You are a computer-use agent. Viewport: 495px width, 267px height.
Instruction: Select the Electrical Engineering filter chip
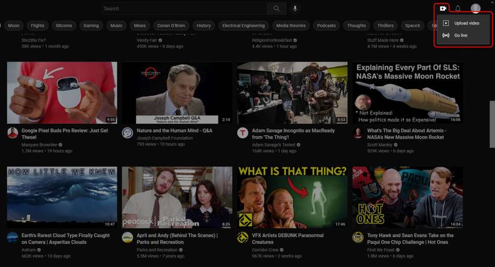(x=244, y=26)
